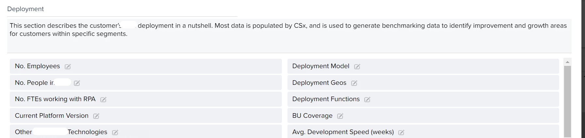Open BU Coverage edit icon

(x=340, y=116)
